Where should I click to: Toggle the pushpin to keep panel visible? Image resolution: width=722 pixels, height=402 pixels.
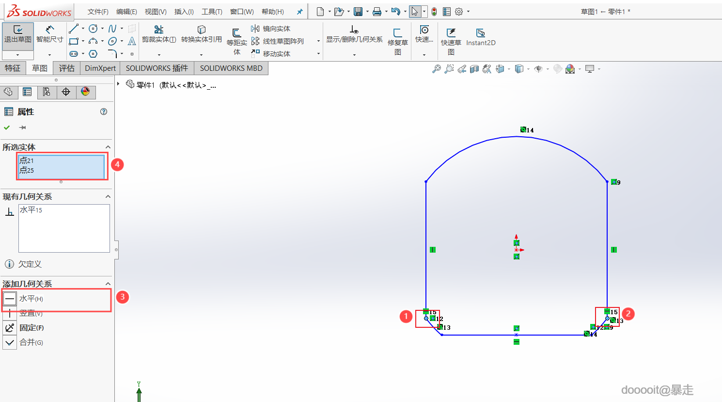22,128
